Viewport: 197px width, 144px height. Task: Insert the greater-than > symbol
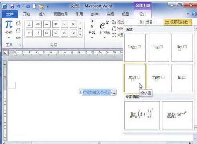tap(73, 33)
